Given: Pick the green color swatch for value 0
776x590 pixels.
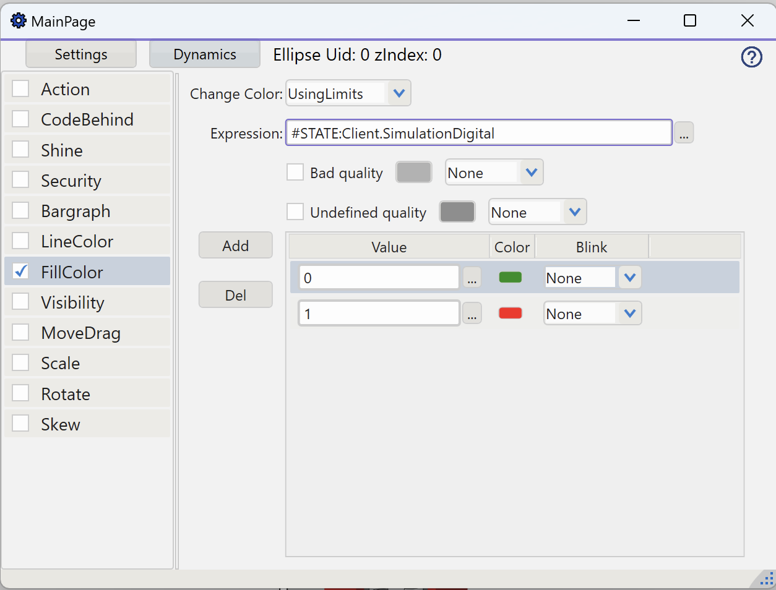Looking at the screenshot, I should 510,278.
